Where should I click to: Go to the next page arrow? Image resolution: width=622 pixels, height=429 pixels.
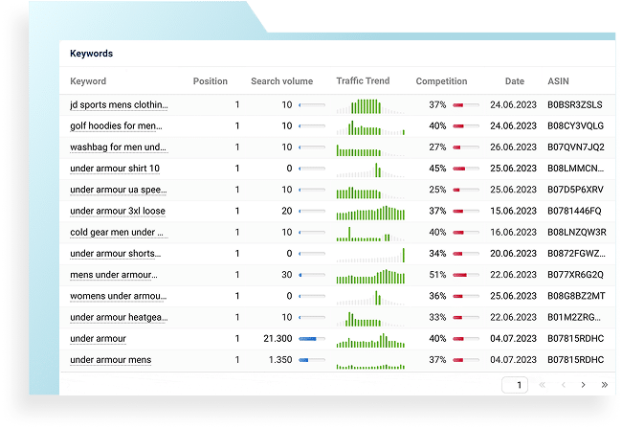tap(583, 384)
